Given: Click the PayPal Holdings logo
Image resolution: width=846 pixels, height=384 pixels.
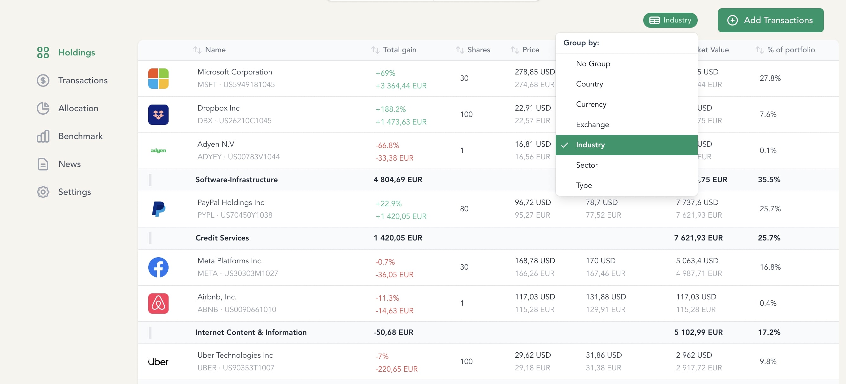Looking at the screenshot, I should [158, 209].
